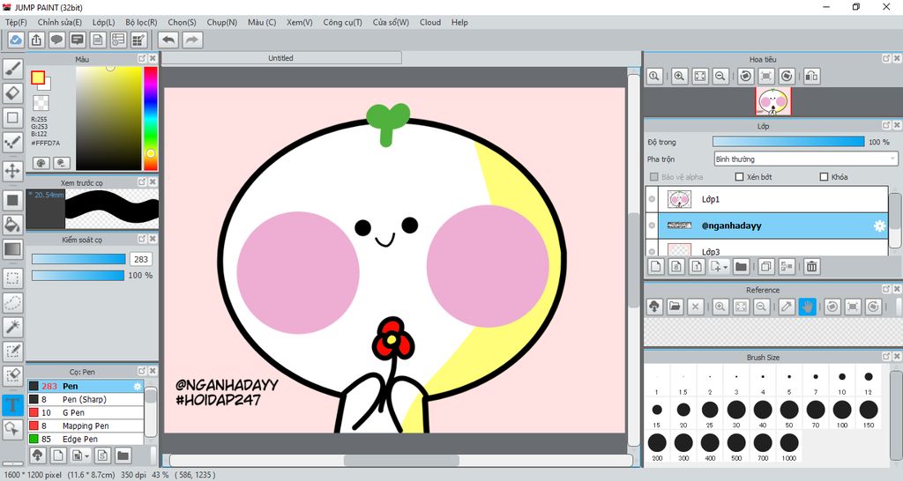Viewport: 903px width, 481px height.
Task: Open the Cloud menu
Action: click(x=430, y=22)
